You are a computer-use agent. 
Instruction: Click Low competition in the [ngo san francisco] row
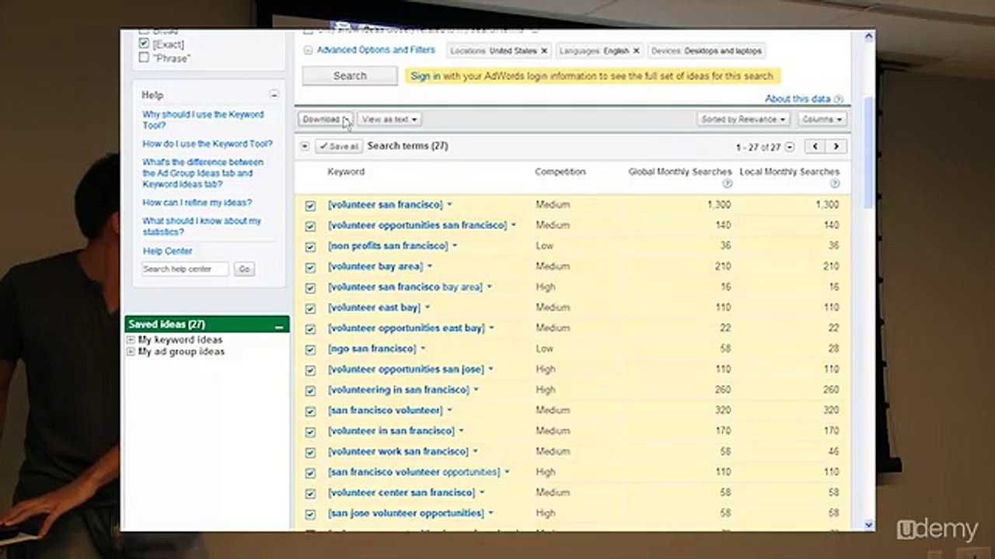pyautogui.click(x=544, y=349)
